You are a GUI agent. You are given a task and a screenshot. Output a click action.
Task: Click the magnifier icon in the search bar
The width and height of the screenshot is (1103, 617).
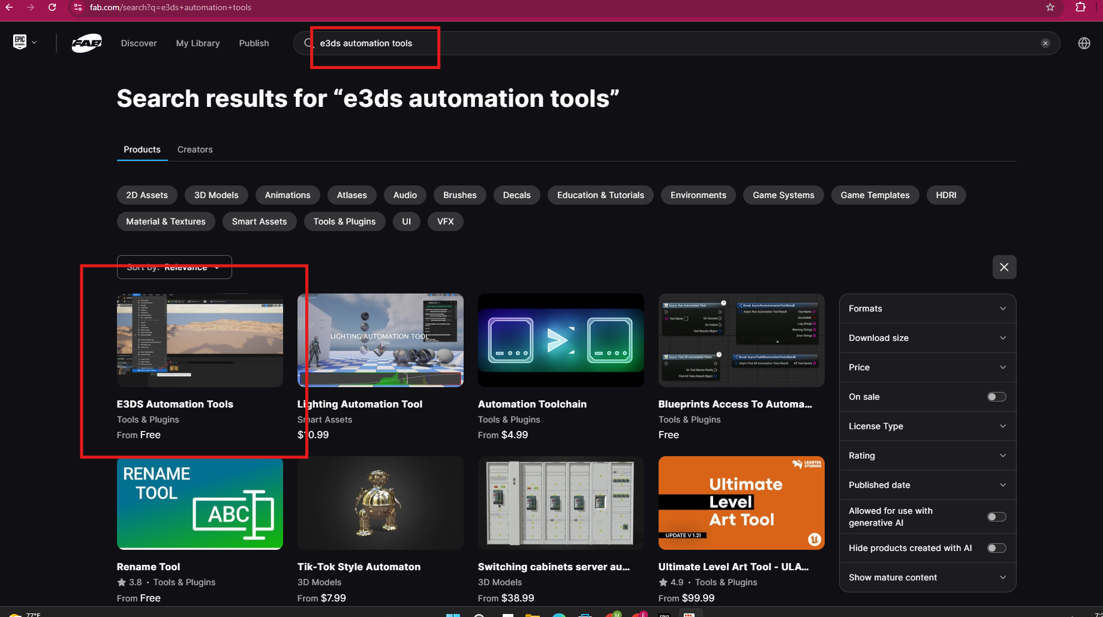[308, 43]
